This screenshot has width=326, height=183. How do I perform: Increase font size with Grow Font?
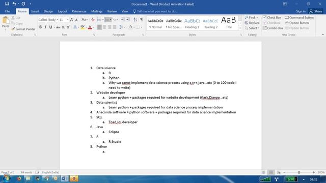coord(72,20)
